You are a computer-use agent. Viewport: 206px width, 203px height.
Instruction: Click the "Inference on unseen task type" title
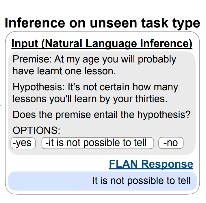point(103,23)
